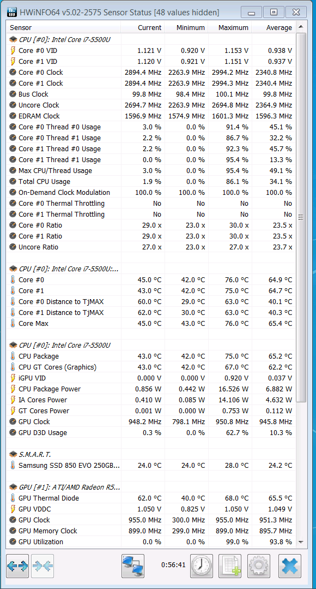This screenshot has width=316, height=589.
Task: Select the Core #0 VID lightning icon
Action: (13, 50)
